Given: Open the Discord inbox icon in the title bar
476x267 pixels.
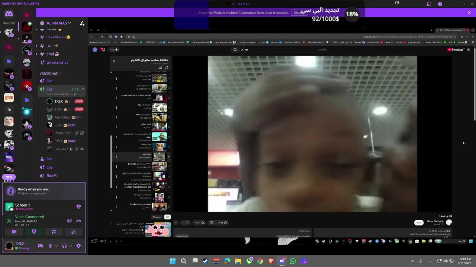Looking at the screenshot, I should [x=429, y=4].
